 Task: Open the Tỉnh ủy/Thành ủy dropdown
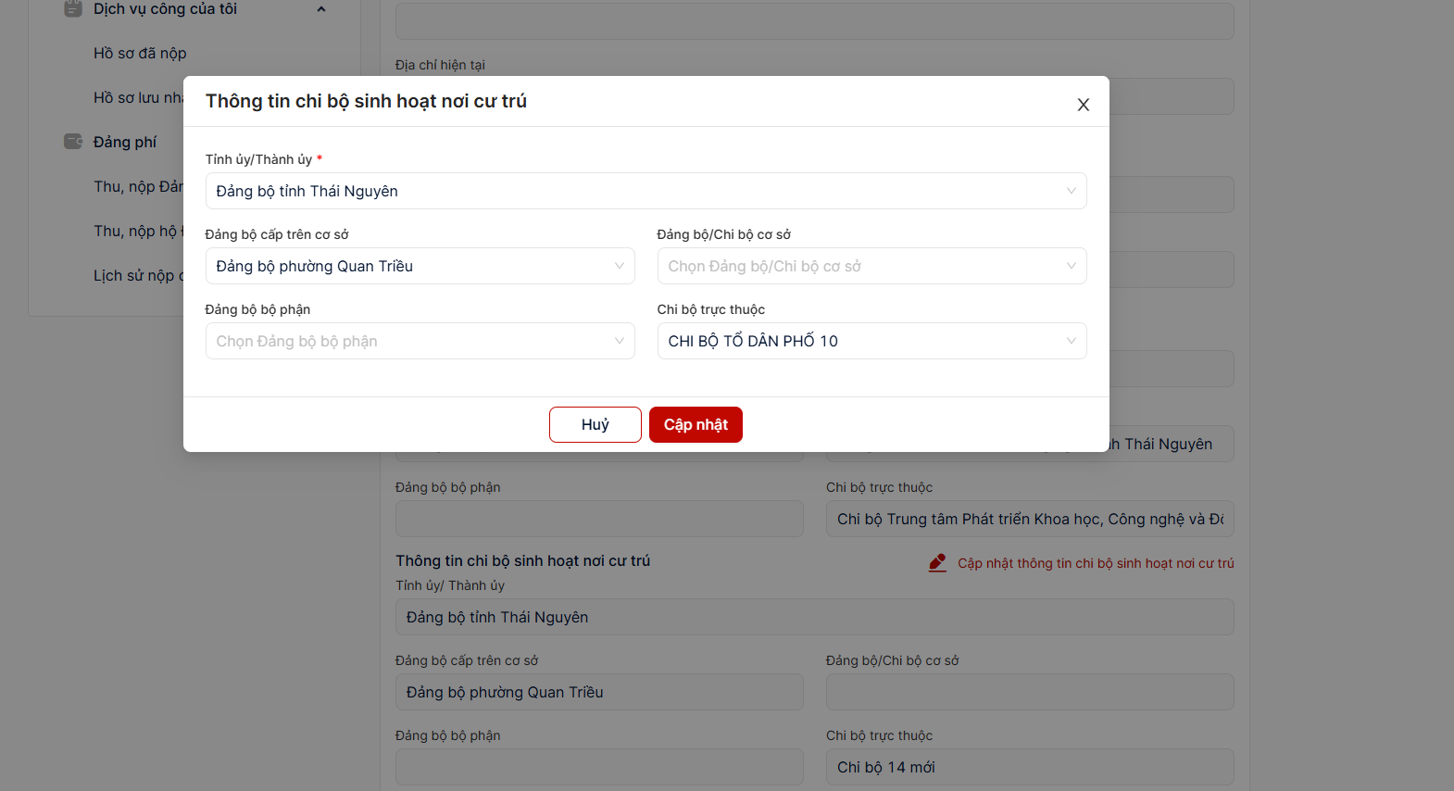click(646, 191)
